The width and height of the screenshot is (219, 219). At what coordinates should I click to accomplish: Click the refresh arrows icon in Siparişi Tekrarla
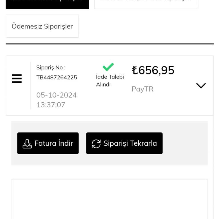96,144
